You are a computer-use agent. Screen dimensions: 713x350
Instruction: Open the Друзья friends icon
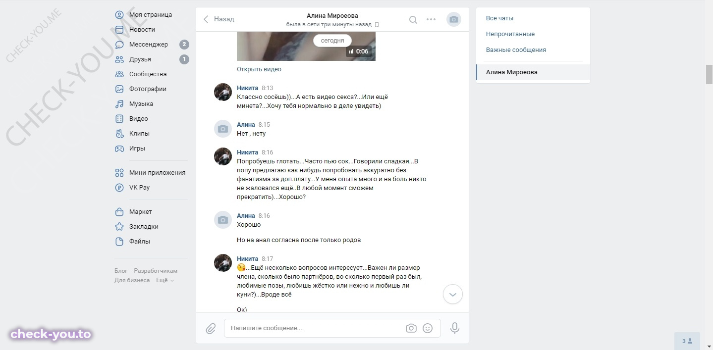tap(119, 59)
